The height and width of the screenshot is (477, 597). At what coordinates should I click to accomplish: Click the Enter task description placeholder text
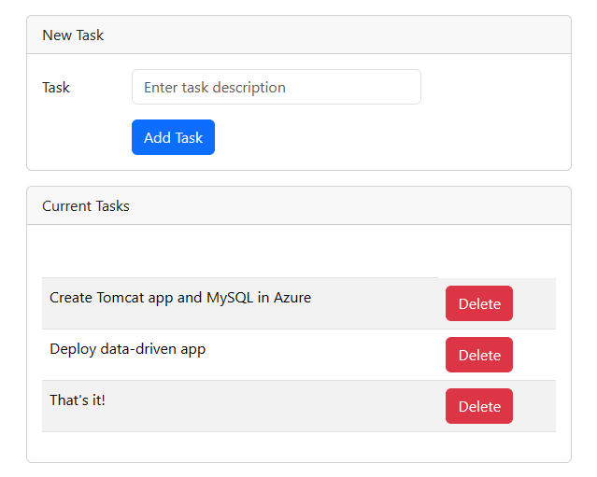pyautogui.click(x=215, y=87)
